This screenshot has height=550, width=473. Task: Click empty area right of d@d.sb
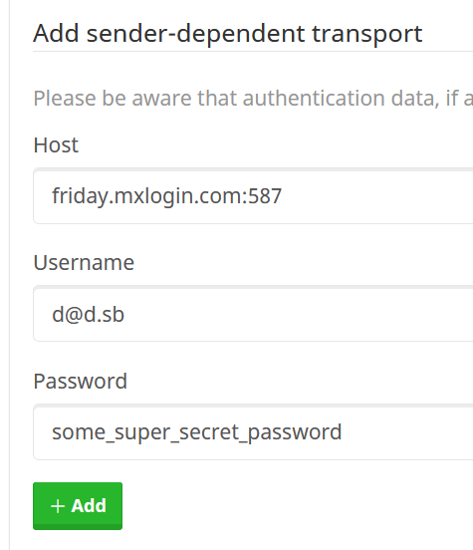click(x=298, y=314)
